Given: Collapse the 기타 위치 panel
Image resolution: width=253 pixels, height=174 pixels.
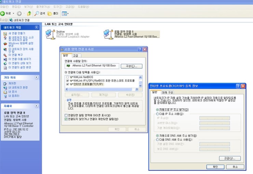Looking at the screenshot, I should 36,77.
